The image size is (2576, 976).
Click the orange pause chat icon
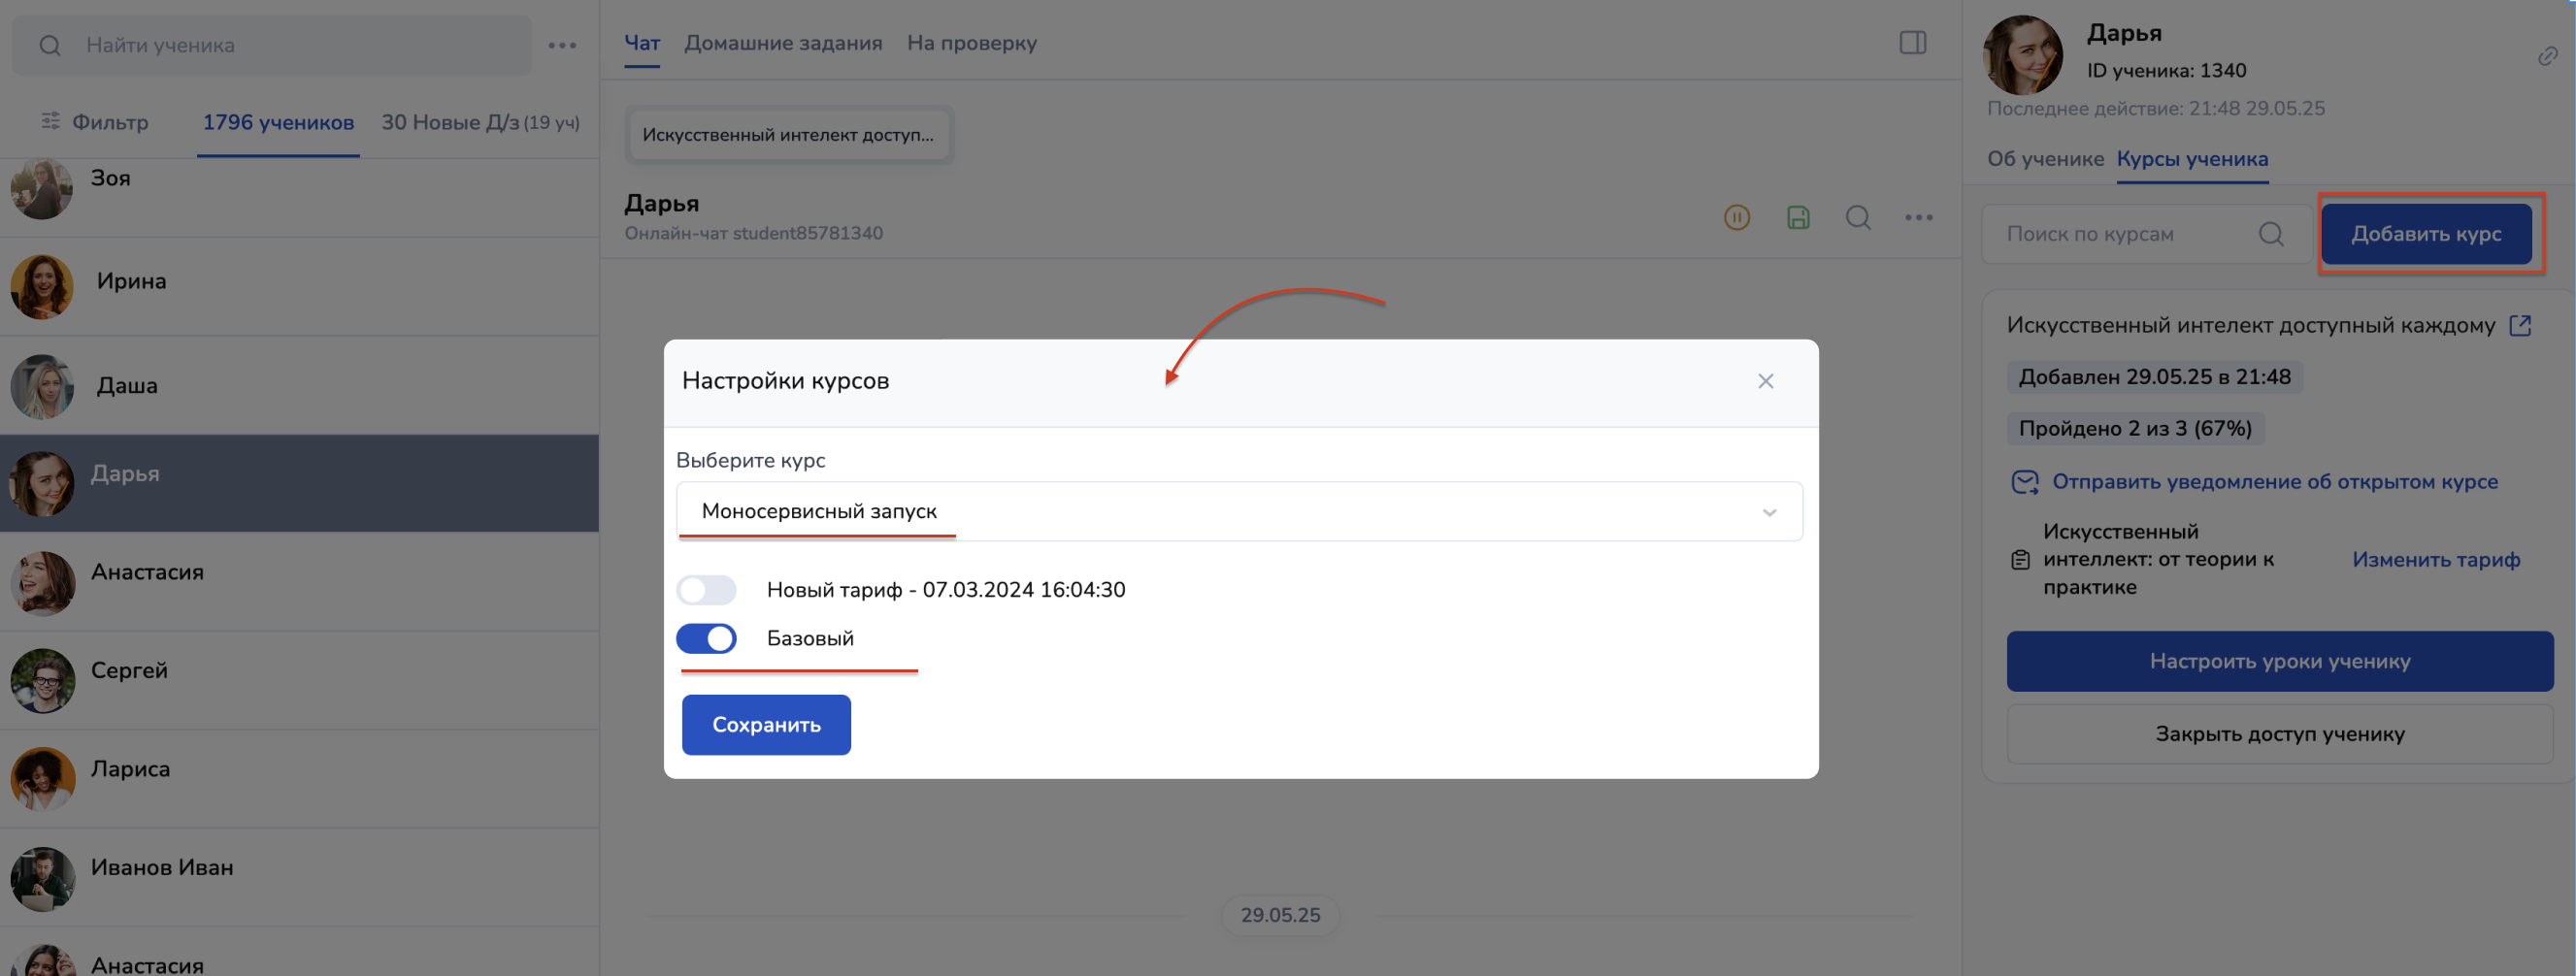[x=1736, y=218]
